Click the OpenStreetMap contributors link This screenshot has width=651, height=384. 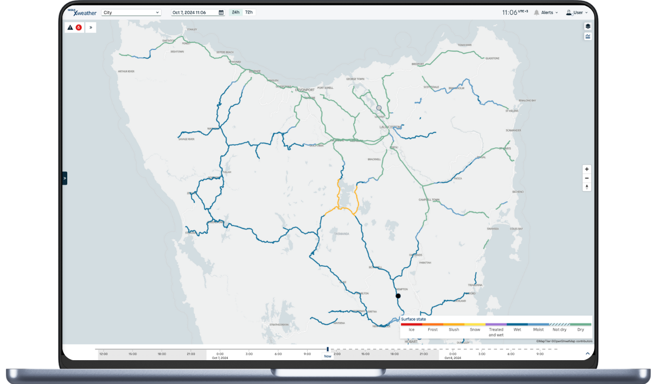(572, 341)
